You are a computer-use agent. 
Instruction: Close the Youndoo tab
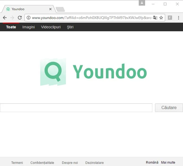[x=50, y=9]
